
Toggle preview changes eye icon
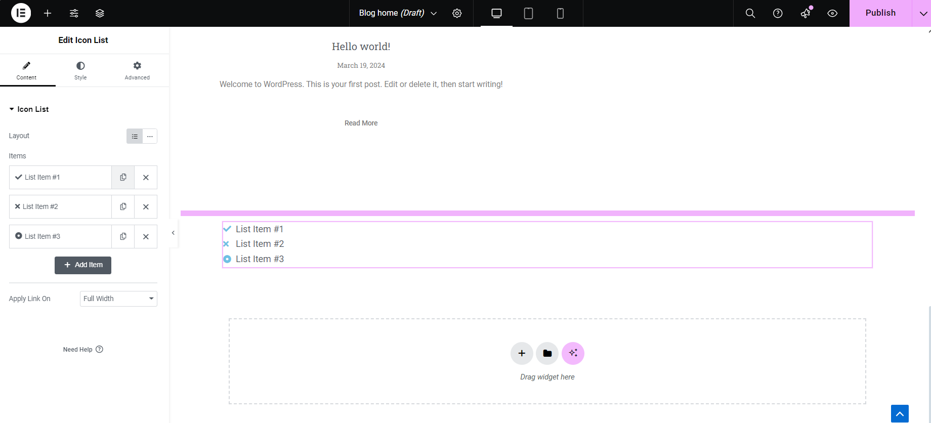(x=832, y=13)
